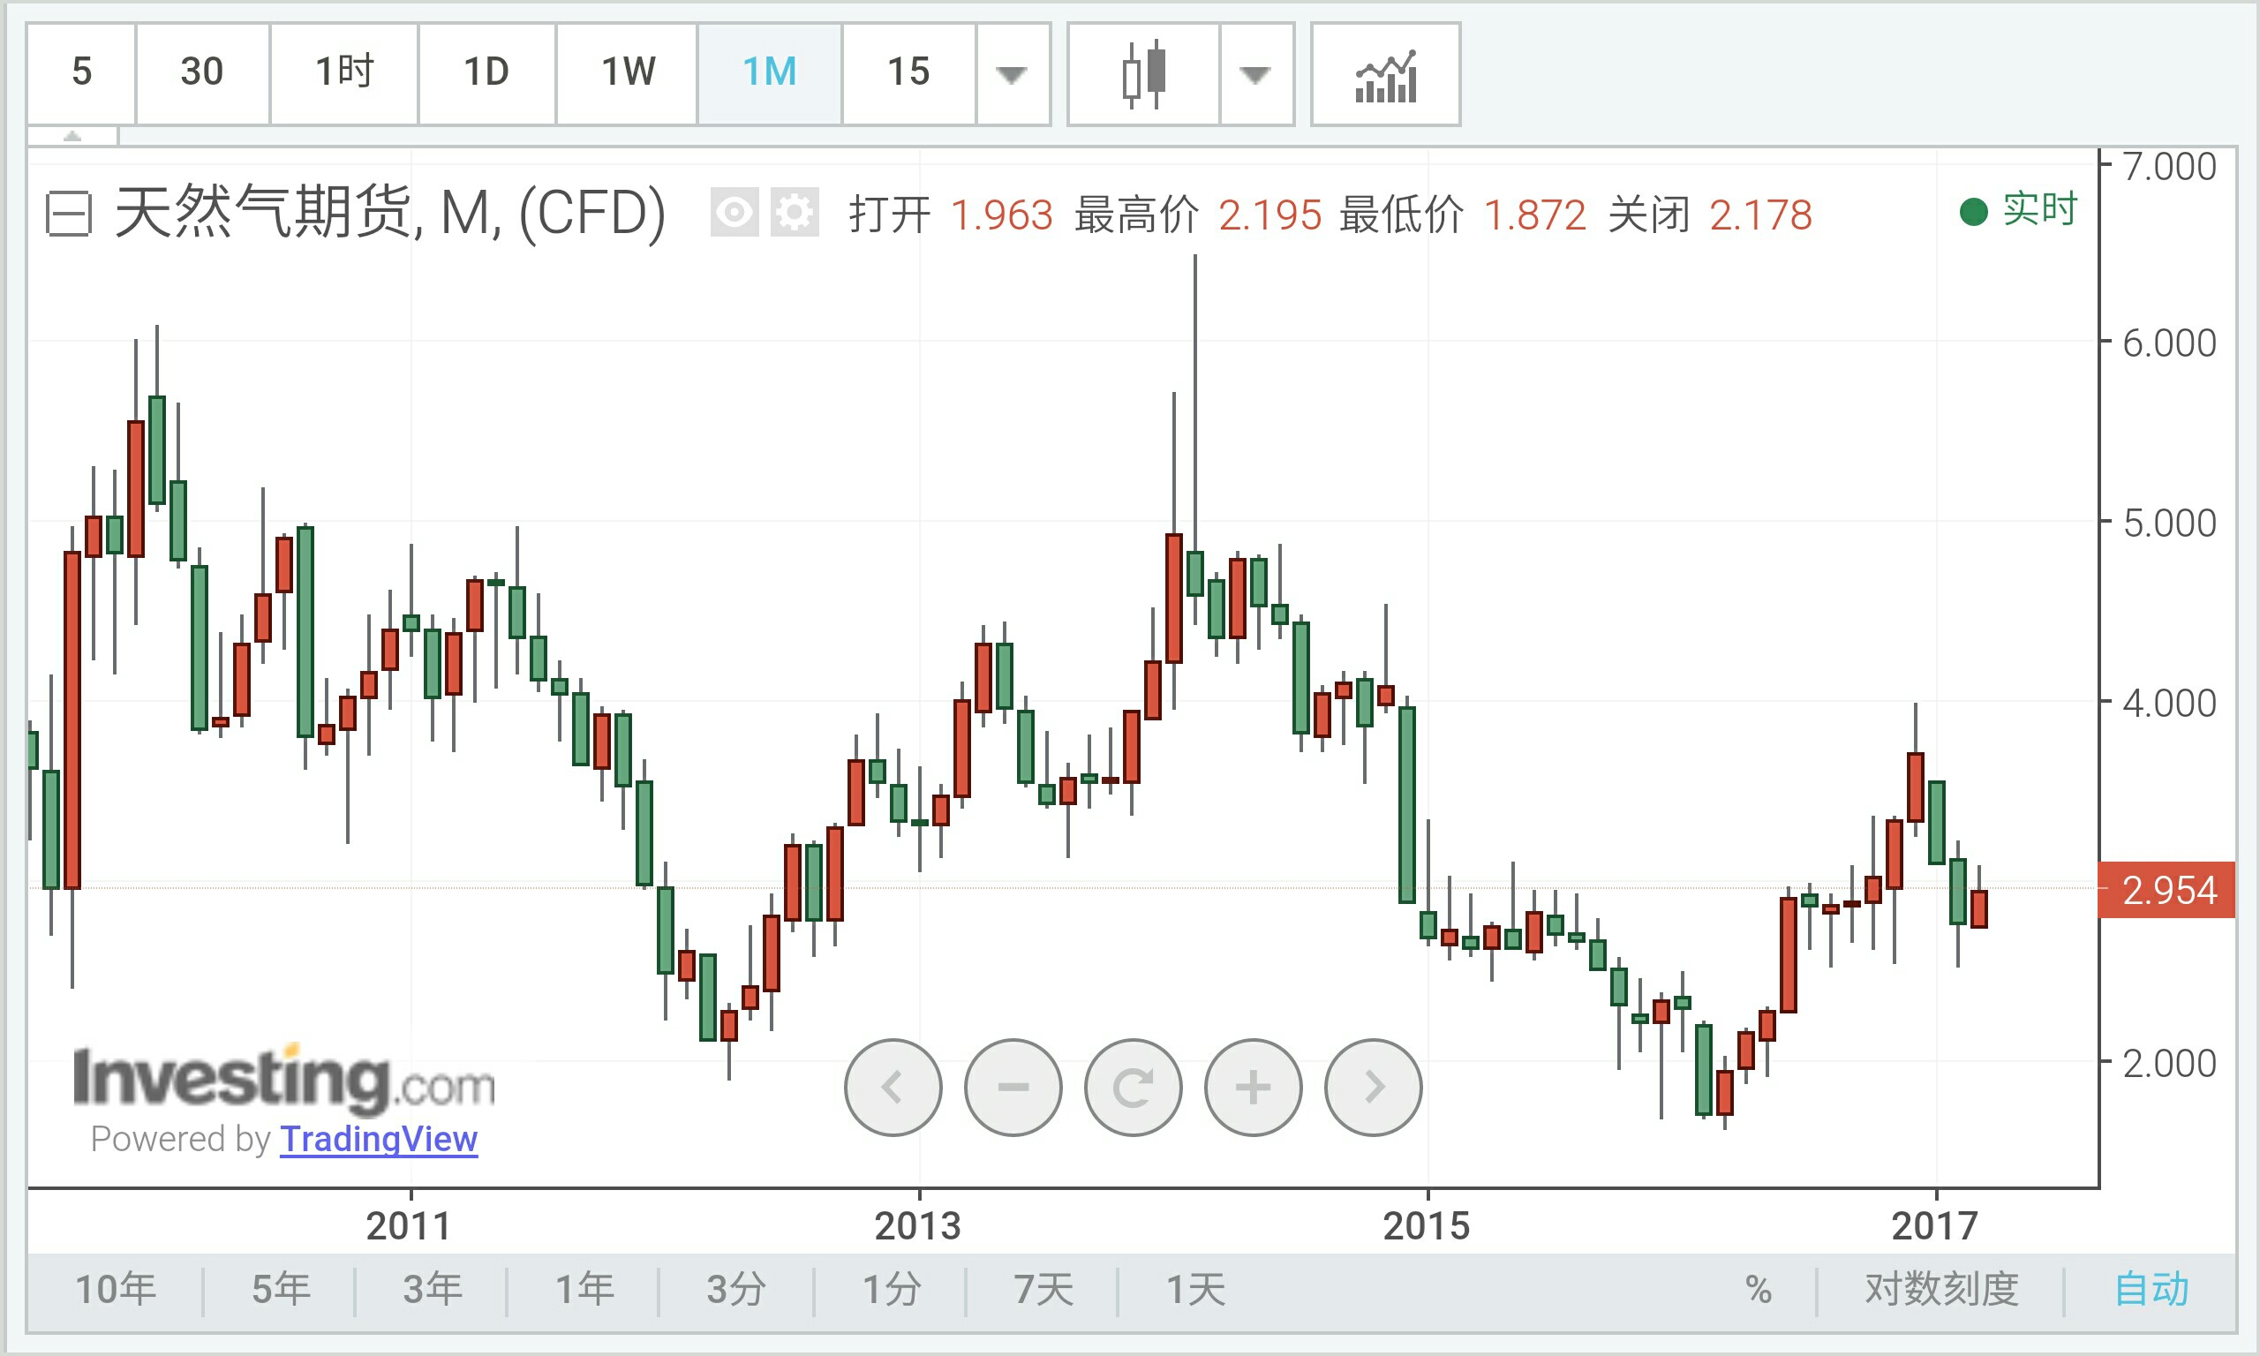Click the 2017 time axis label

coord(1935,1226)
